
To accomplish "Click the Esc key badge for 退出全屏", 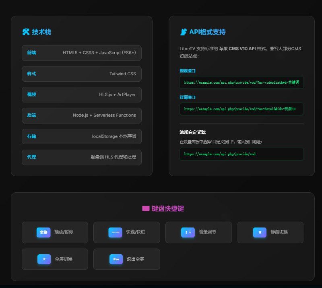I will [x=116, y=259].
